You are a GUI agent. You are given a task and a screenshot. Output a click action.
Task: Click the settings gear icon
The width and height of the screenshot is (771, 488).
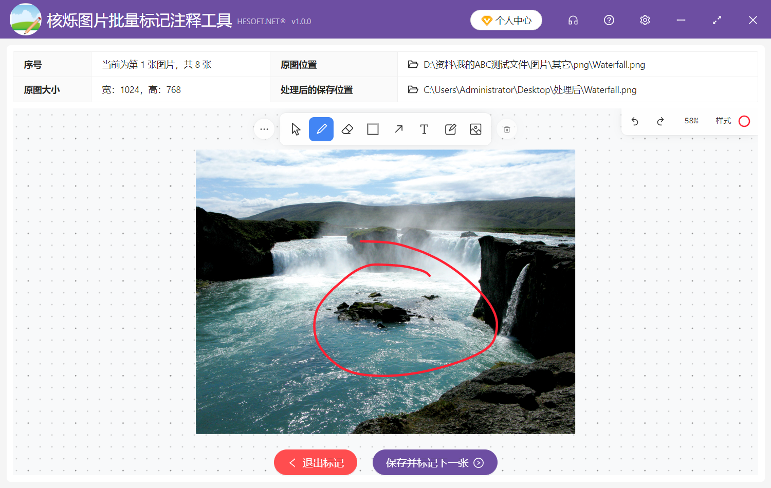[x=645, y=20]
